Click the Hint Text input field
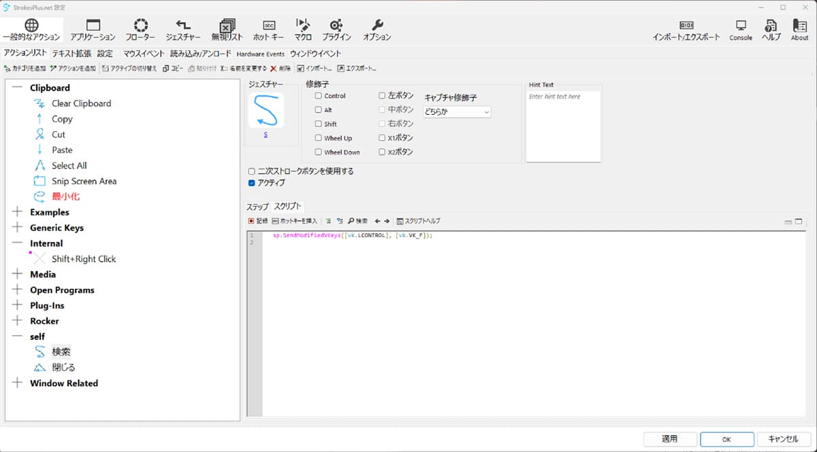 [564, 126]
